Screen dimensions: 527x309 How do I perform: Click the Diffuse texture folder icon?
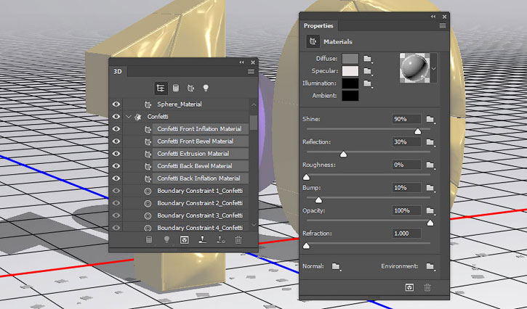click(368, 59)
